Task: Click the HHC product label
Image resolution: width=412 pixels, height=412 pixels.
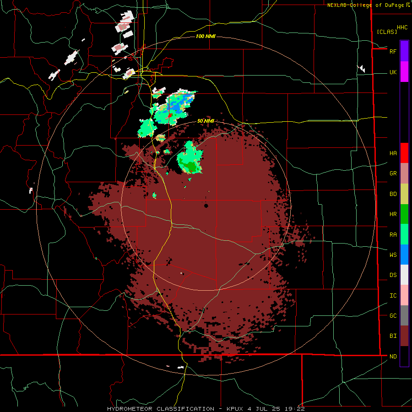Action: coord(402,27)
